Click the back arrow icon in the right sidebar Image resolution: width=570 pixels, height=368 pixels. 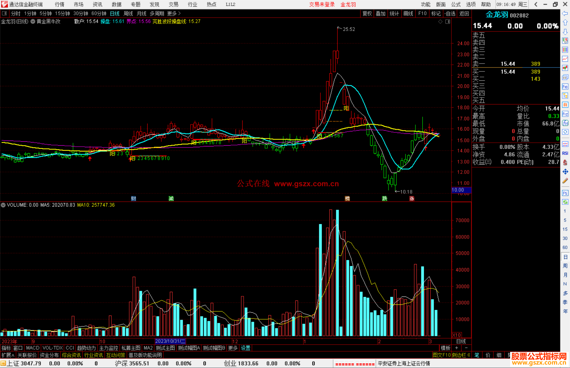[x=565, y=13]
